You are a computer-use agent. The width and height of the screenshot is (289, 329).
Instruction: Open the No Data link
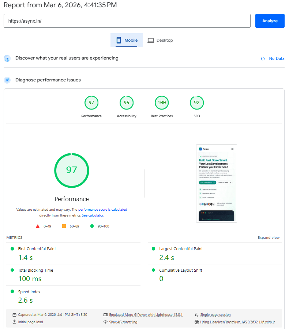click(x=277, y=58)
